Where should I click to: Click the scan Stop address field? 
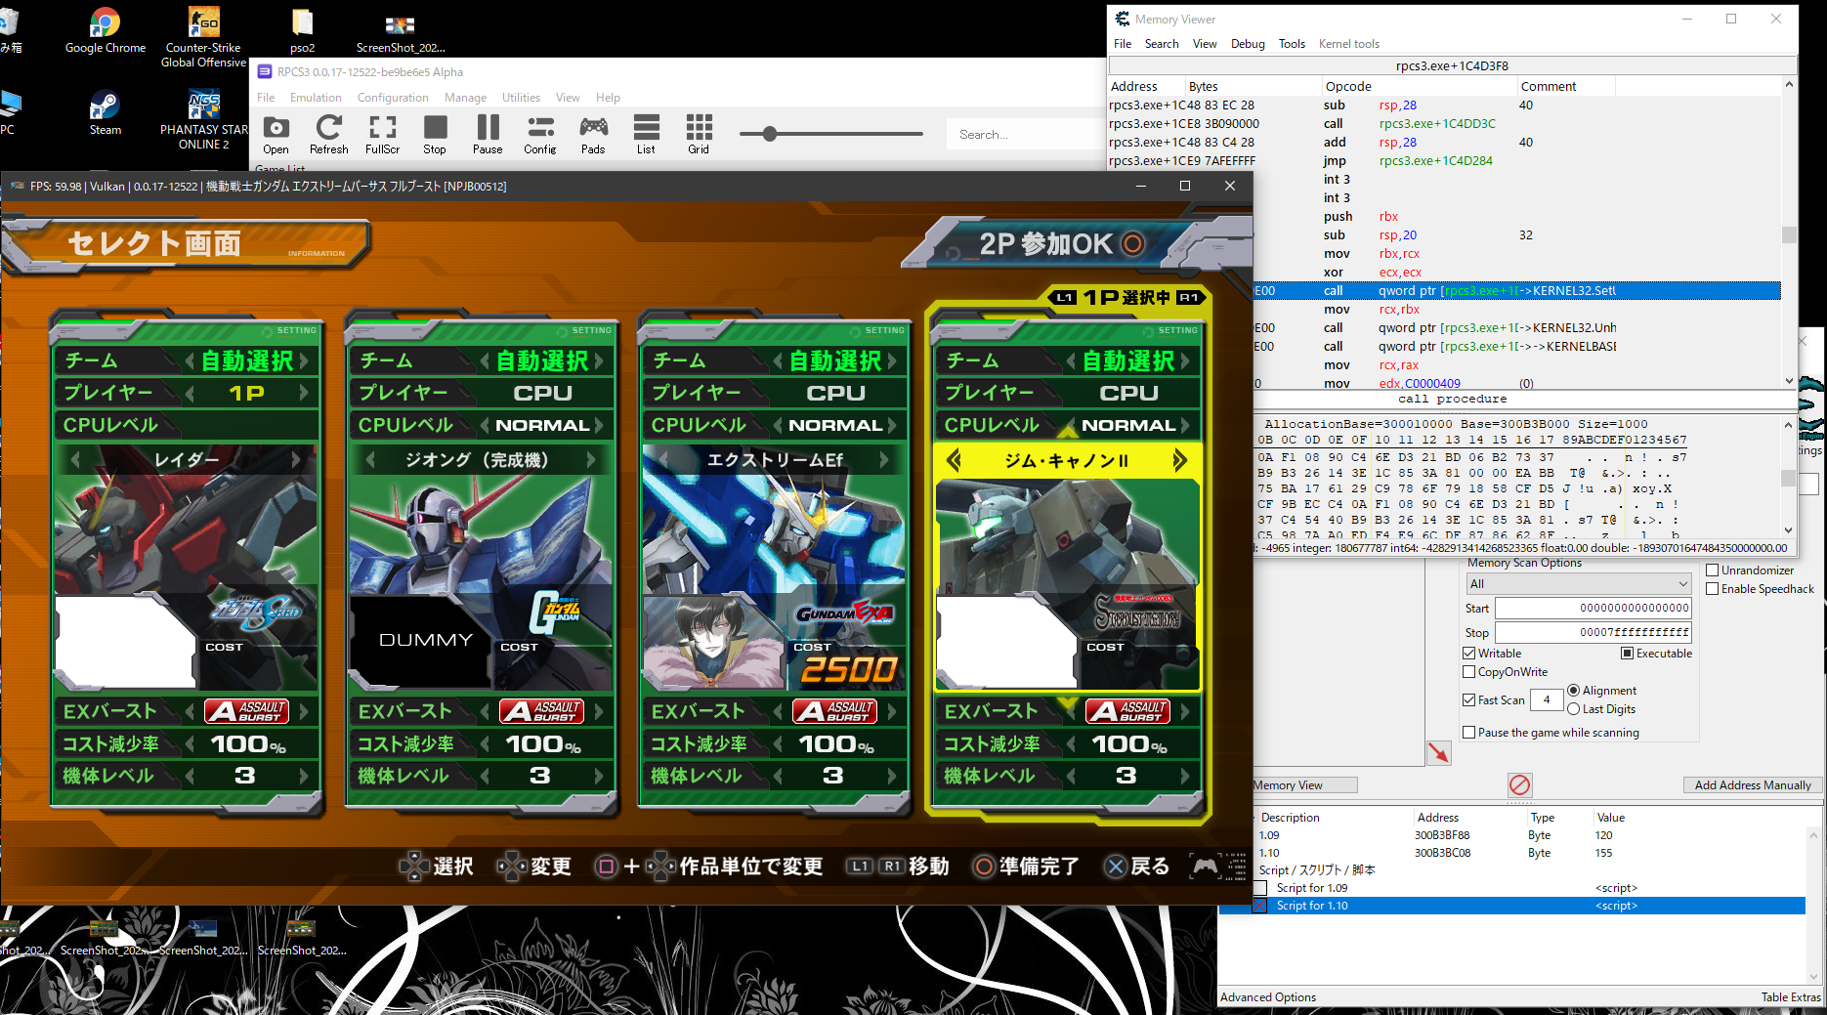[x=1593, y=633]
